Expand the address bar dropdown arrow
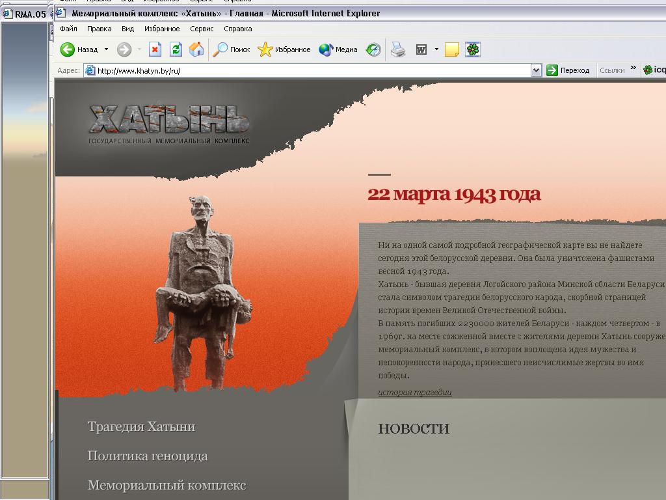The height and width of the screenshot is (500, 666). [536, 70]
